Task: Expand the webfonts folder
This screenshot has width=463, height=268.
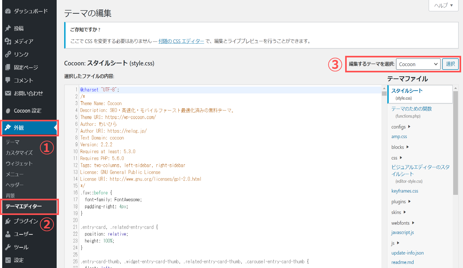Action: pos(403,223)
